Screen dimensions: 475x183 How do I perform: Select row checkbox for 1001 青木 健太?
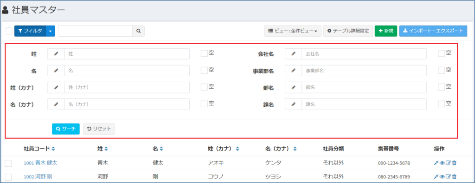tap(8, 163)
